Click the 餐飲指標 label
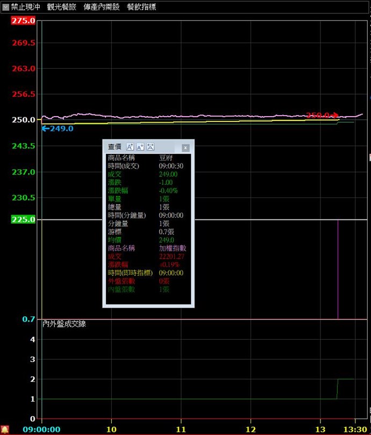Screen dimensions: 371x435 pos(141,8)
